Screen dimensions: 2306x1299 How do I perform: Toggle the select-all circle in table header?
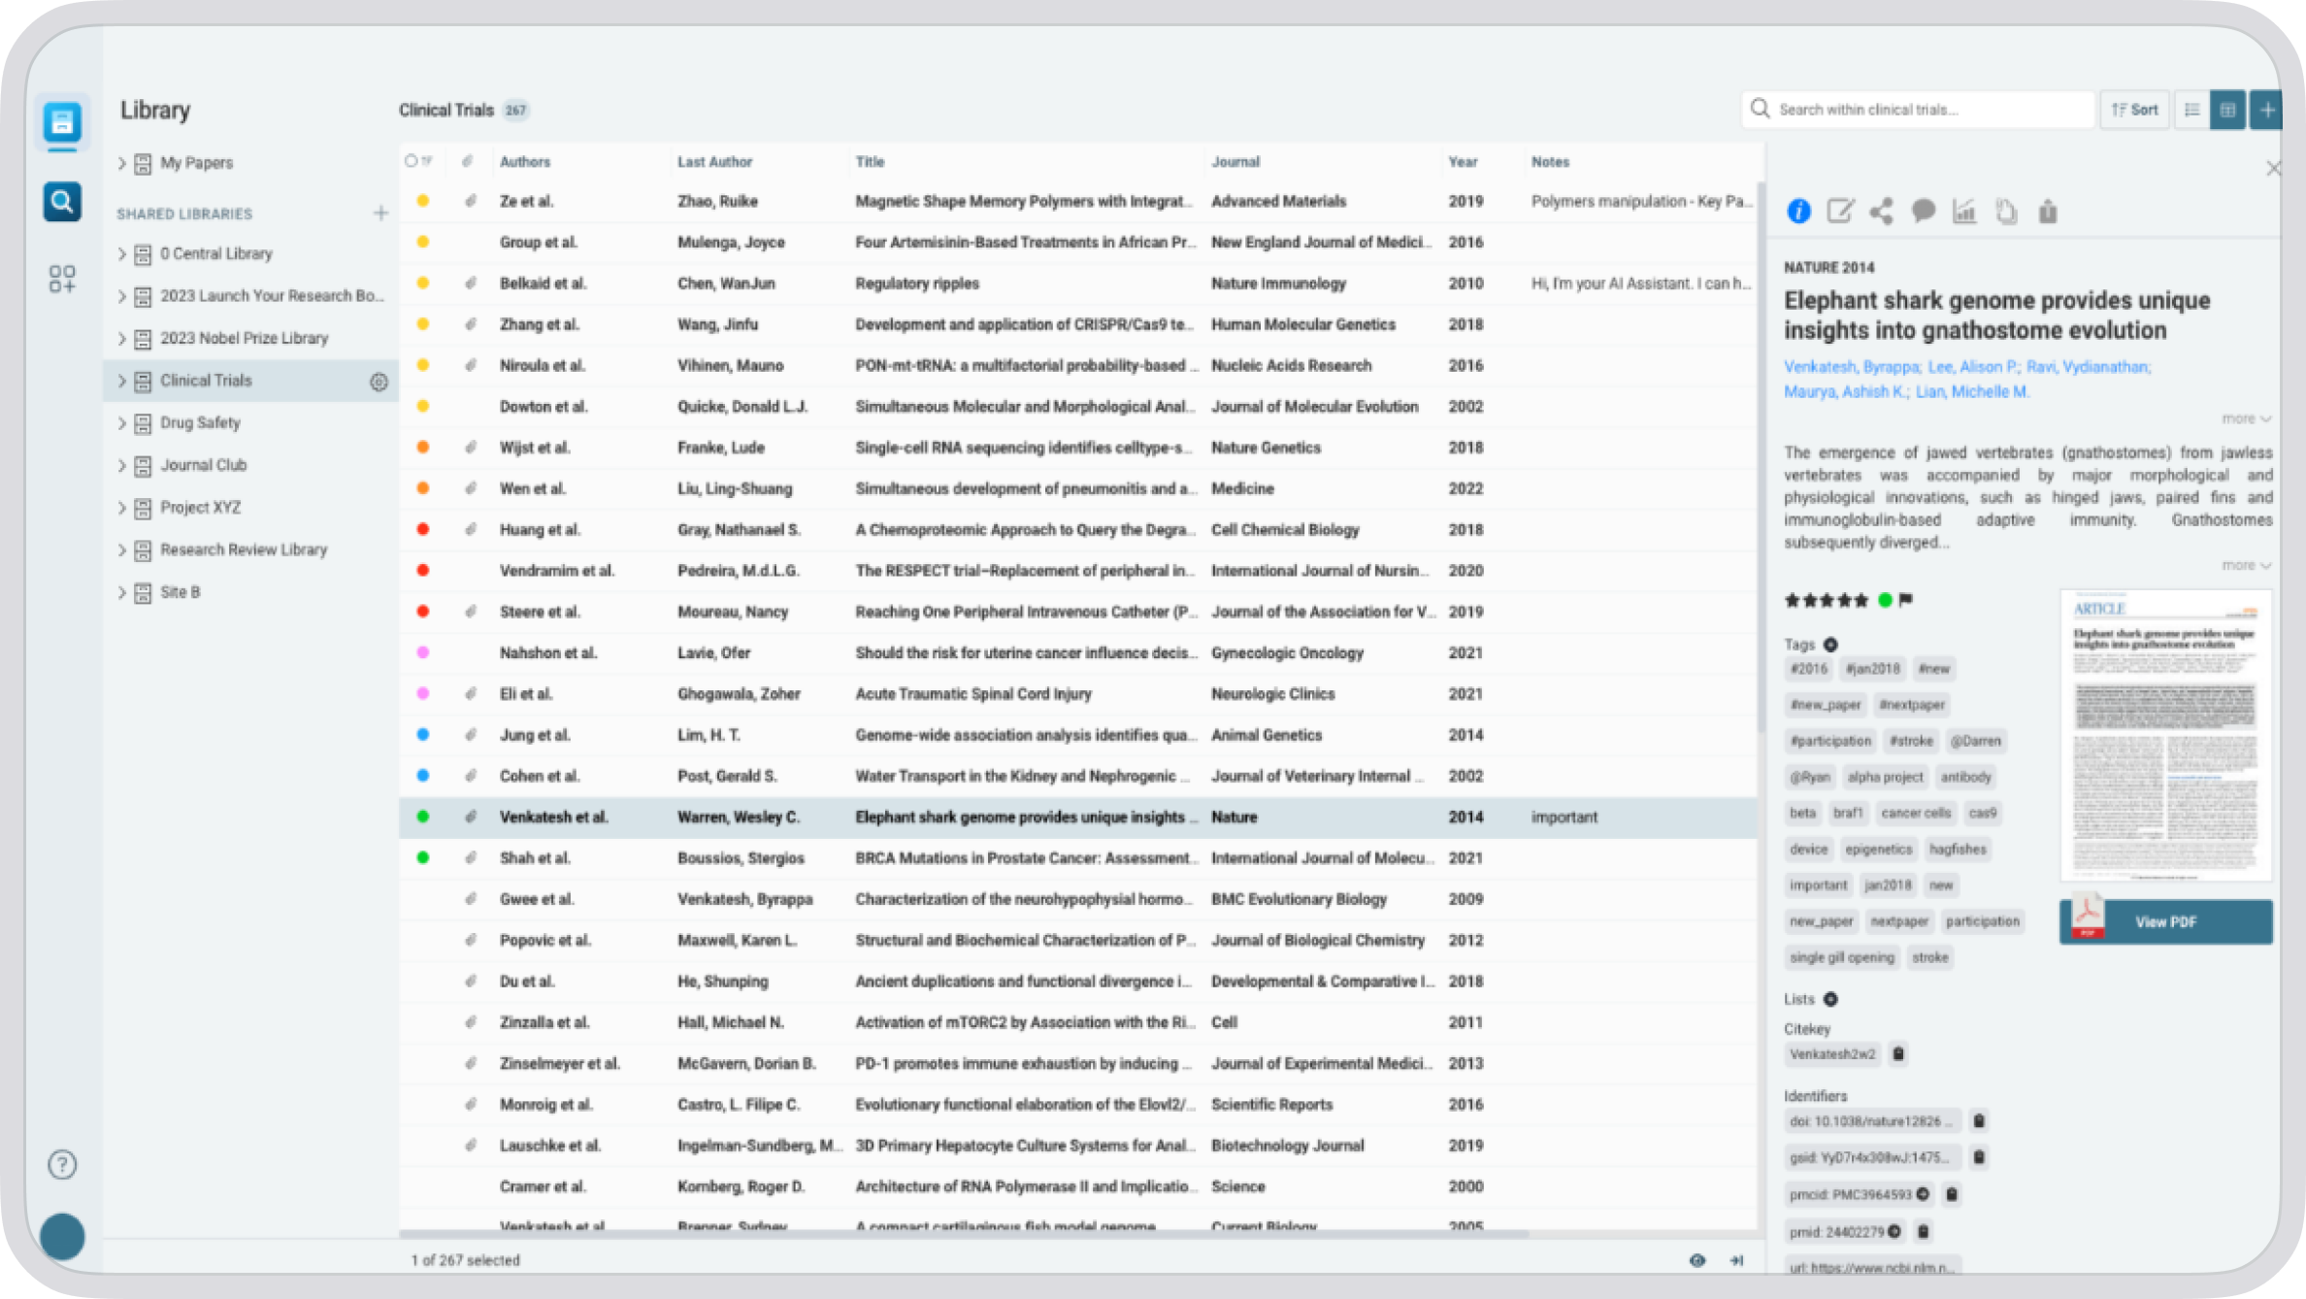click(411, 161)
